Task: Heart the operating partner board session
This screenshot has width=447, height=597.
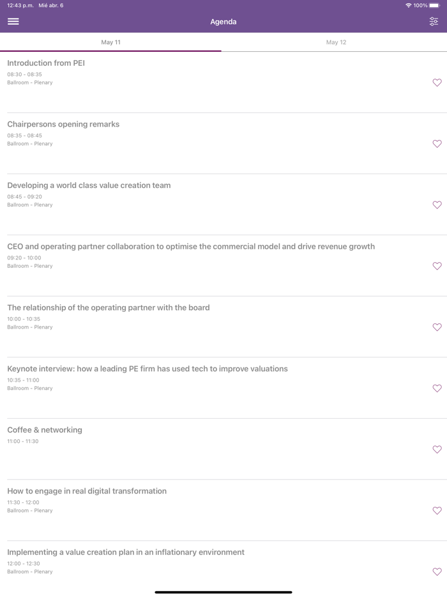Action: pos(437,327)
